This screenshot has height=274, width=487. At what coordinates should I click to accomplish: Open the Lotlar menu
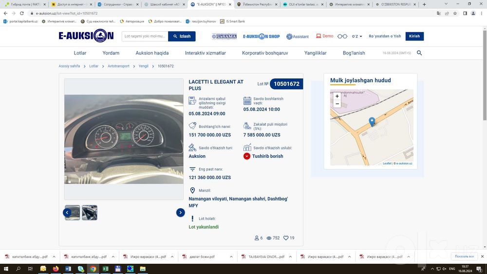tap(80, 53)
